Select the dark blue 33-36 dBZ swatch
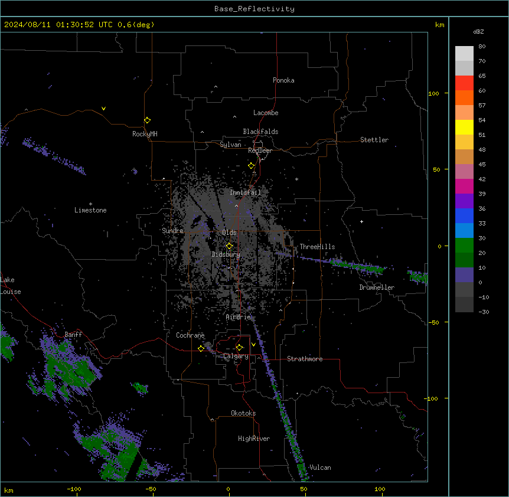The height and width of the screenshot is (497, 509). tap(464, 215)
